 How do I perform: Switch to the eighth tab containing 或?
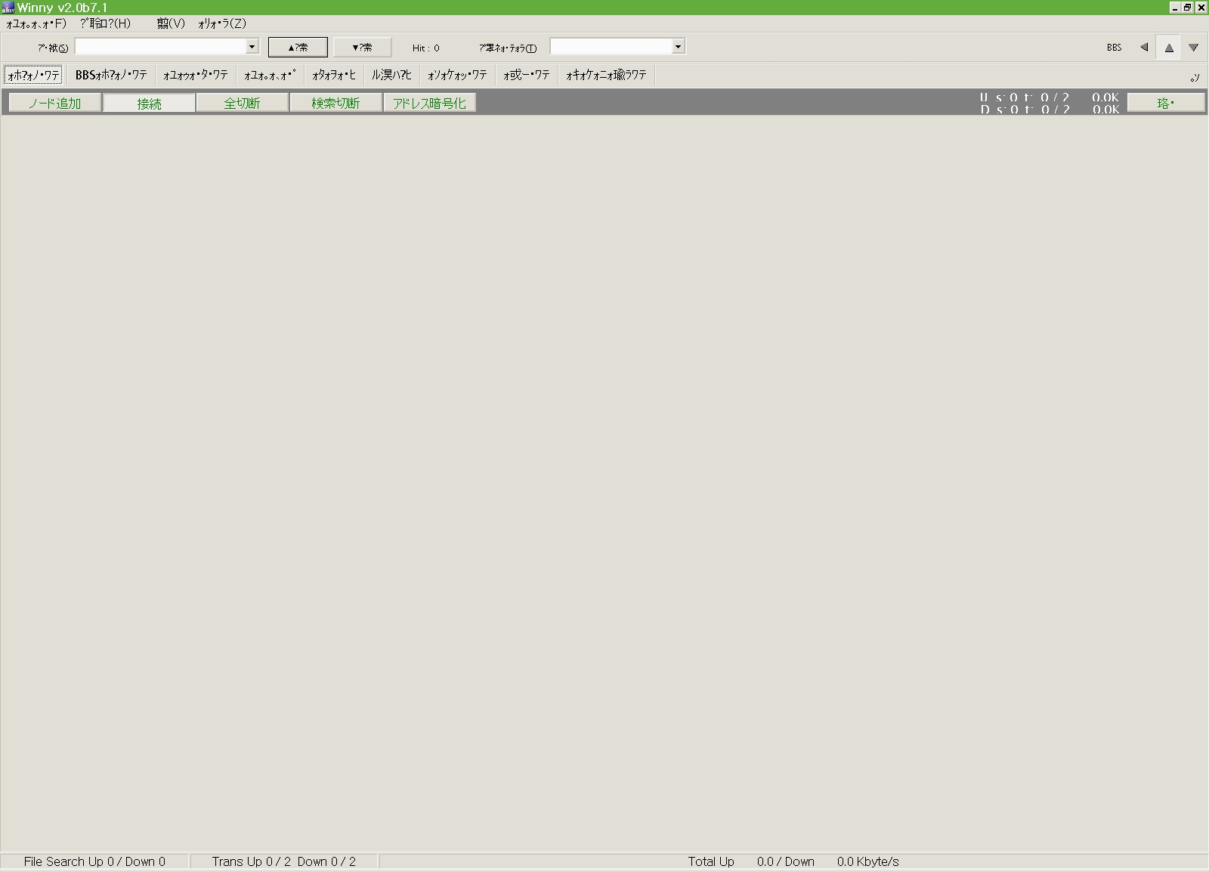(x=527, y=75)
